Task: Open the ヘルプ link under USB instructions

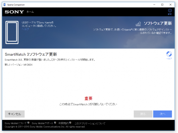Action: (25, 29)
